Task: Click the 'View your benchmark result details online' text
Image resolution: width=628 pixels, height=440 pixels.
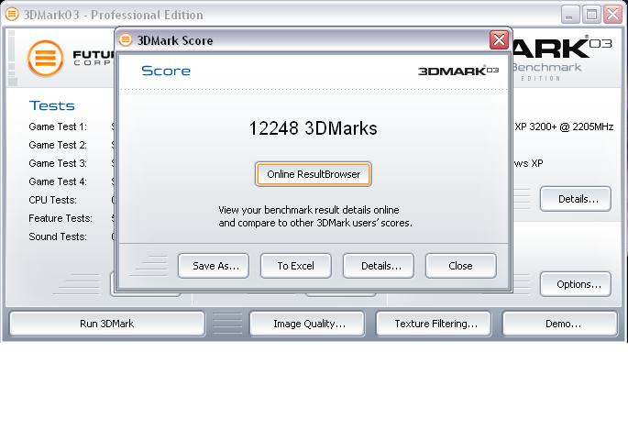Action: pyautogui.click(x=309, y=210)
